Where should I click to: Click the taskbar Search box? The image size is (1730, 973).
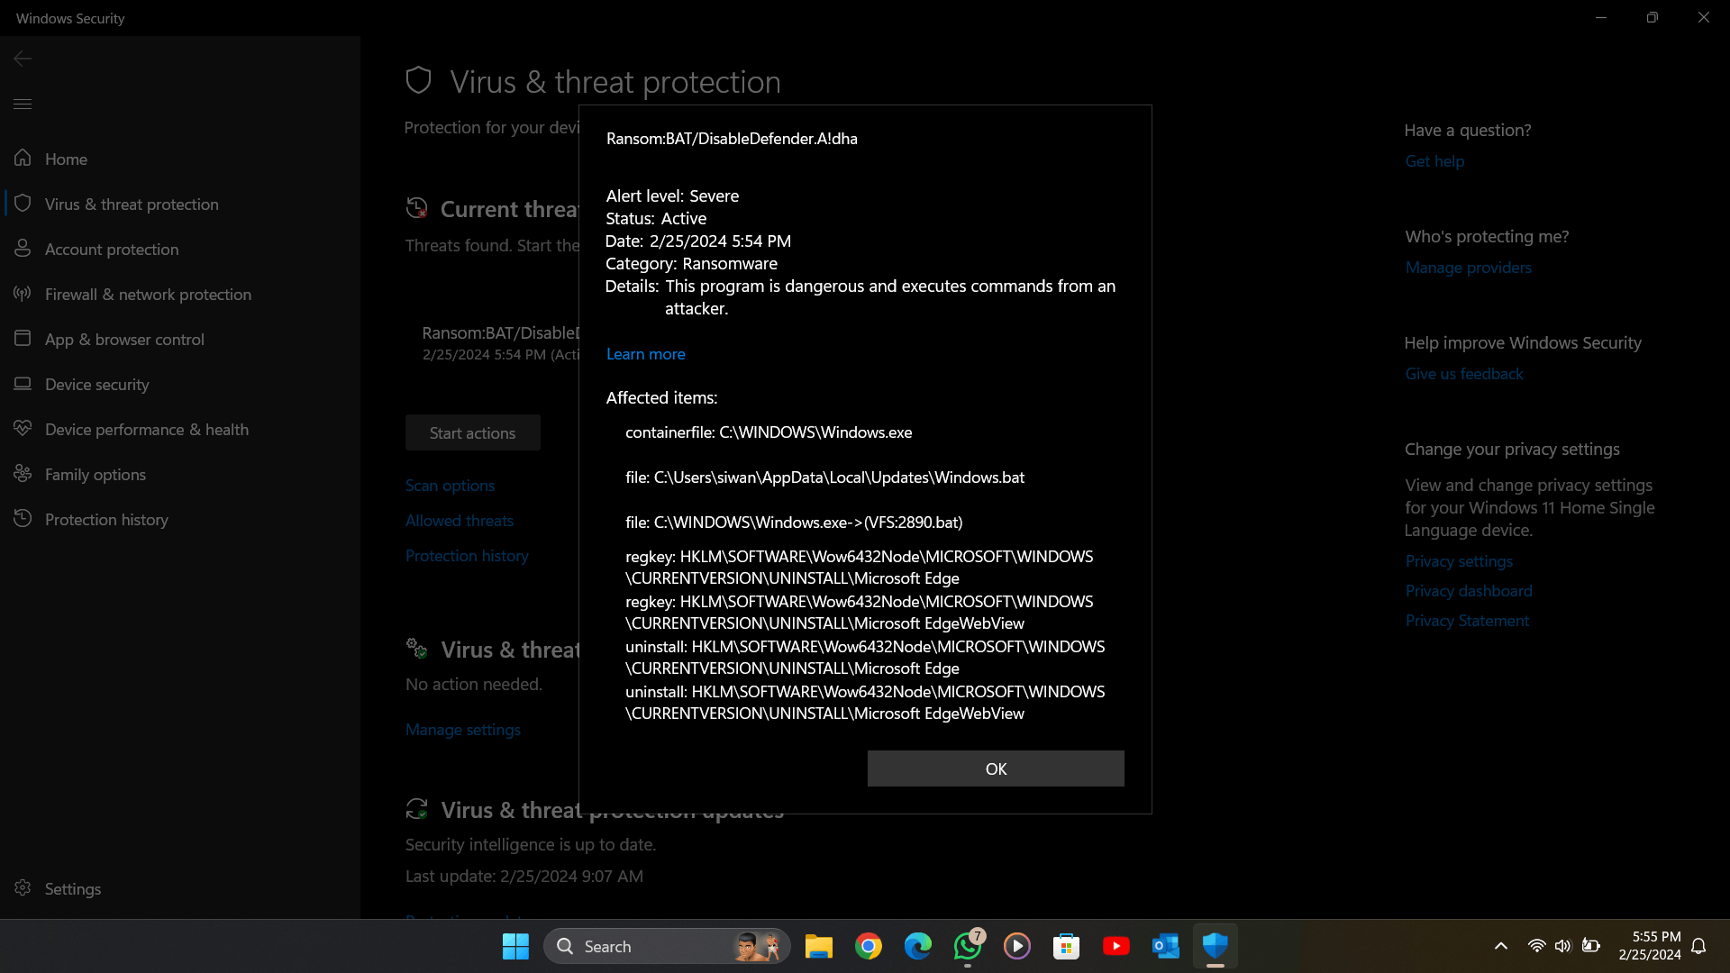pos(667,946)
